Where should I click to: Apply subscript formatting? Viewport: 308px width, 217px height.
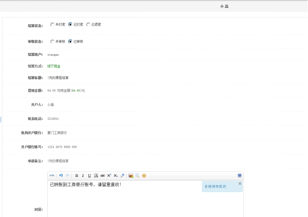pyautogui.click(x=116, y=175)
